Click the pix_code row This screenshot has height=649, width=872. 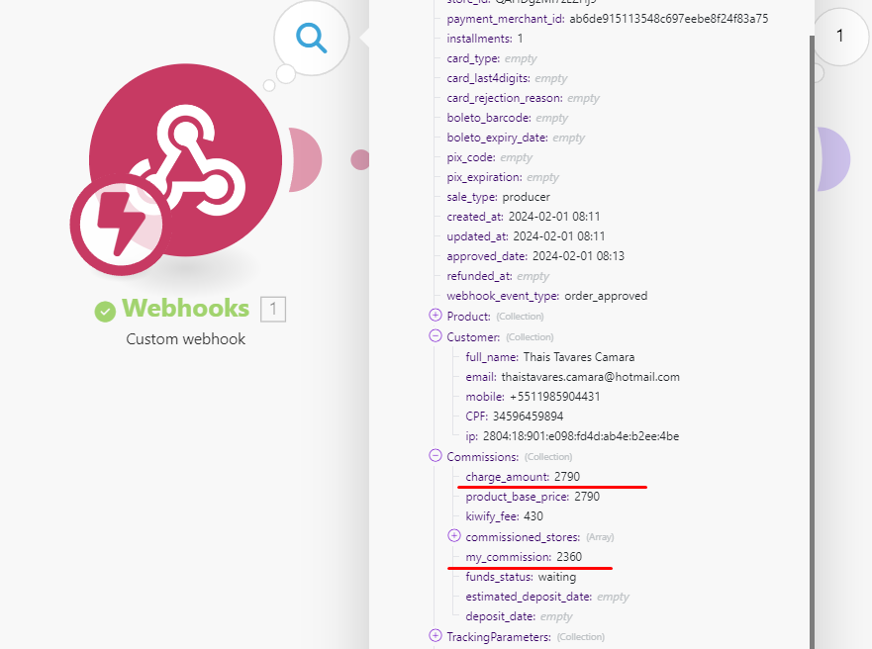(x=490, y=158)
